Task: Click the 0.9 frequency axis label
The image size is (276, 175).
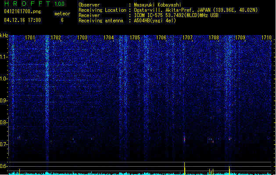Action: pos(4,101)
